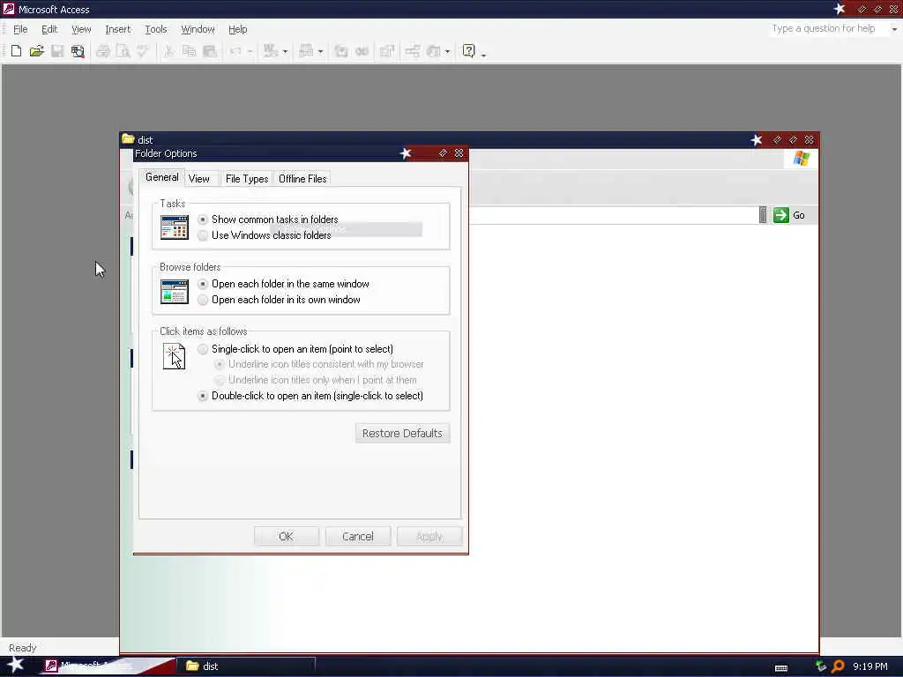Click the Print Preview icon
903x677 pixels.
(123, 51)
